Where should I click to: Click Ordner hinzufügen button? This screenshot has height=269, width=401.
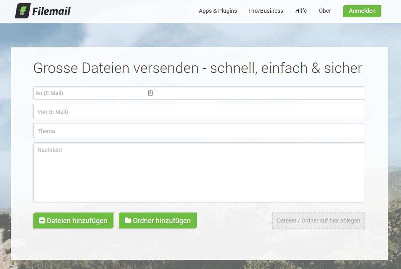pos(158,221)
